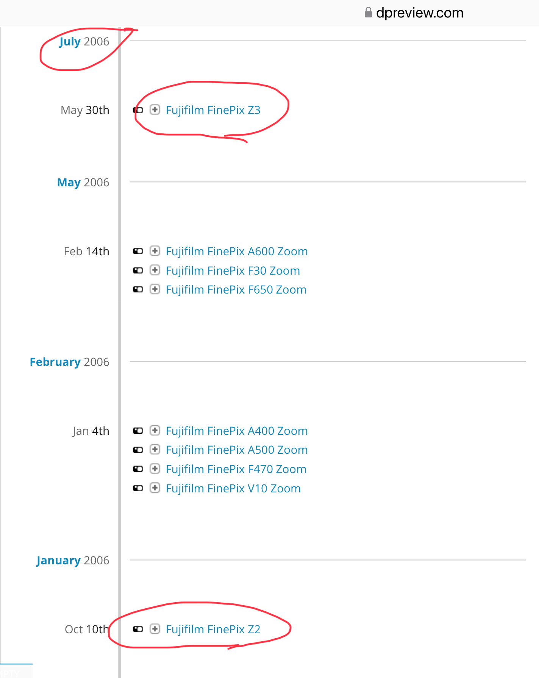This screenshot has width=539, height=678.
Task: Expand plus next to FinePix F470 Zoom
Action: click(x=155, y=469)
